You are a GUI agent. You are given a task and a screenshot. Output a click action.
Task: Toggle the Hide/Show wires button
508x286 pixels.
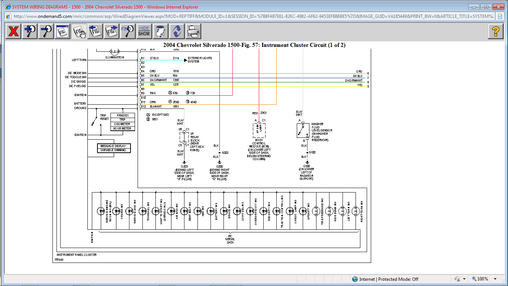[144, 31]
